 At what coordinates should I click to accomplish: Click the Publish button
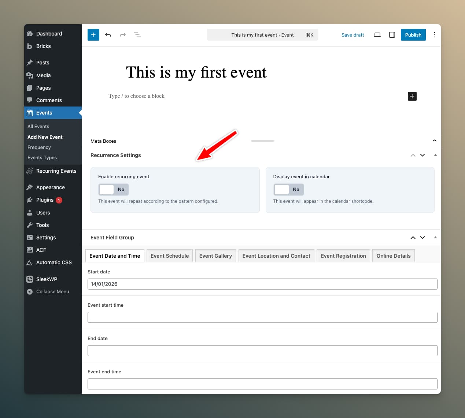click(413, 35)
